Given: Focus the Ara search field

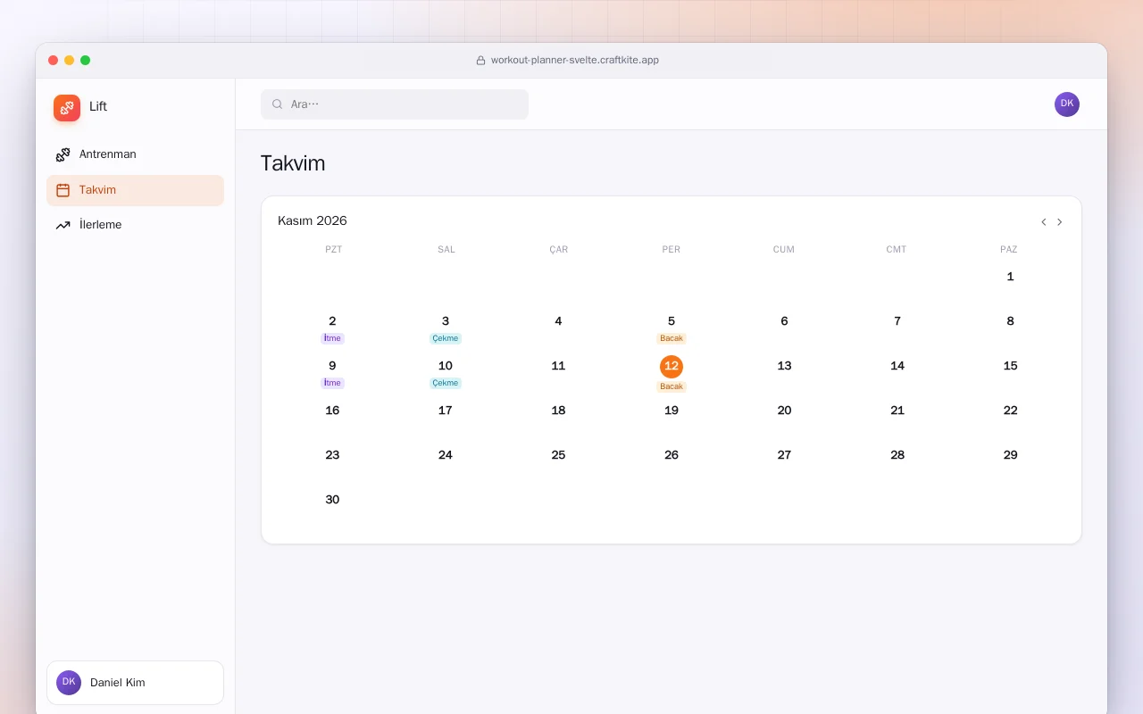Looking at the screenshot, I should click(395, 104).
